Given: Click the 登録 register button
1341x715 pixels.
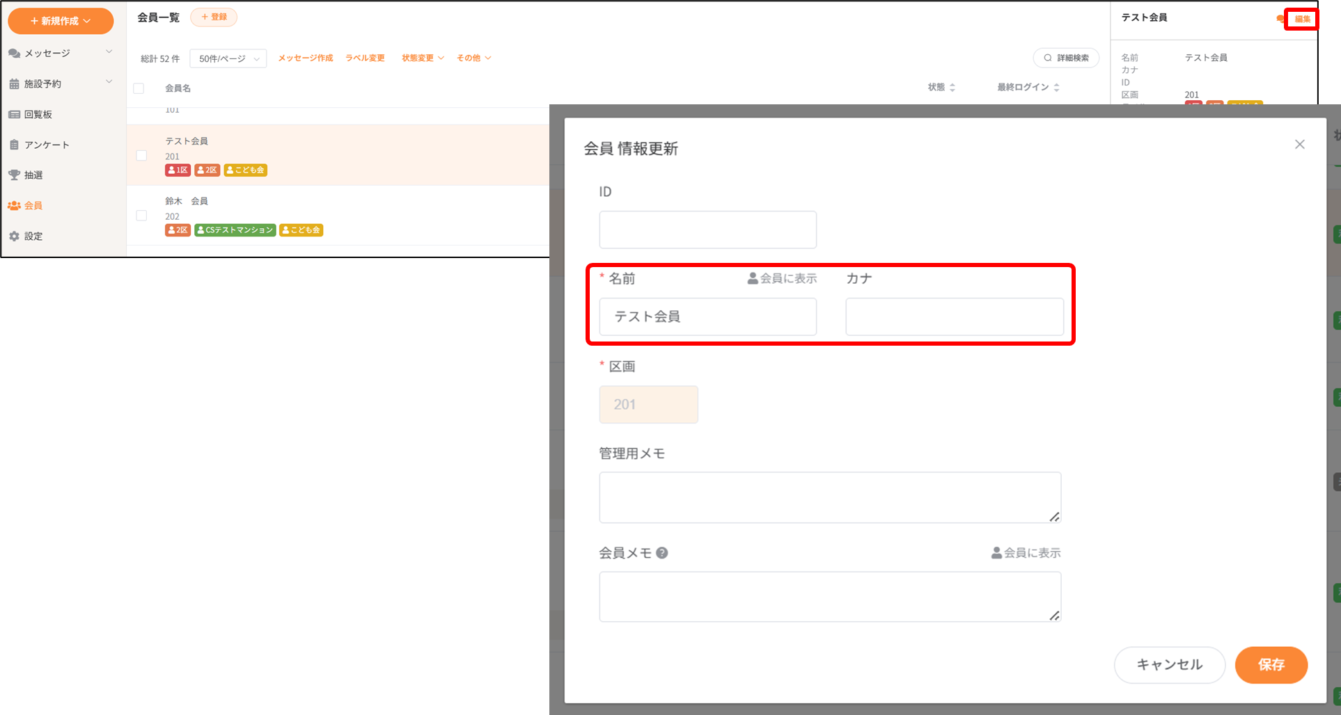Looking at the screenshot, I should [x=214, y=17].
